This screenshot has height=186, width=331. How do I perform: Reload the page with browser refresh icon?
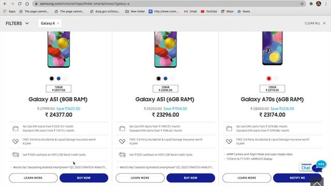(20, 4)
